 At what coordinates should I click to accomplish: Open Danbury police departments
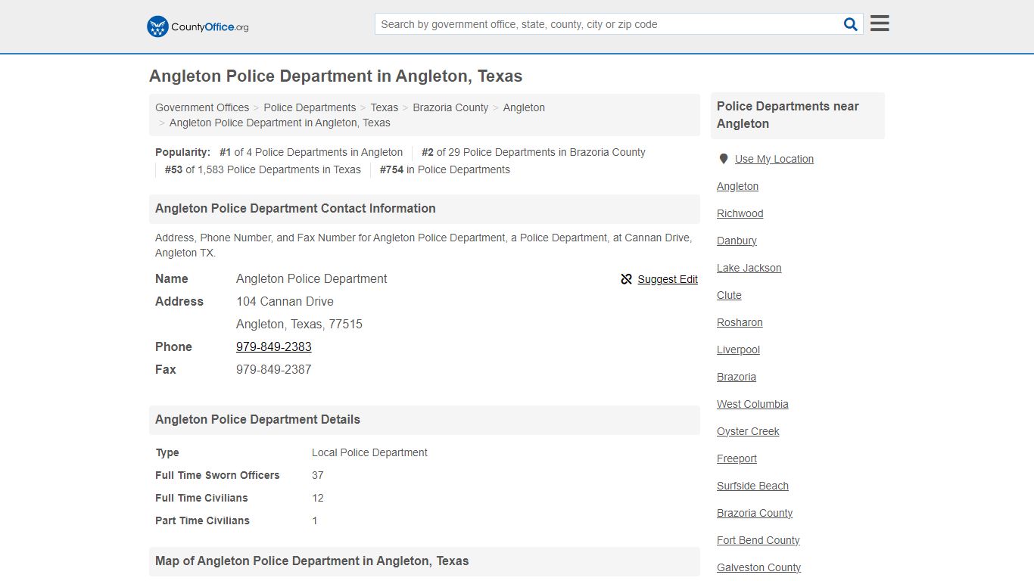[x=737, y=241]
